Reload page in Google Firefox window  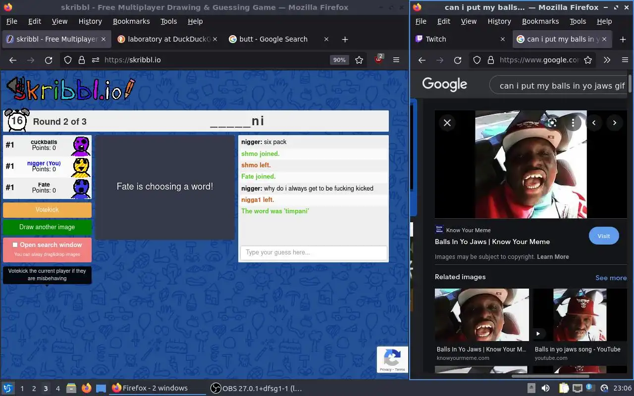click(x=458, y=60)
